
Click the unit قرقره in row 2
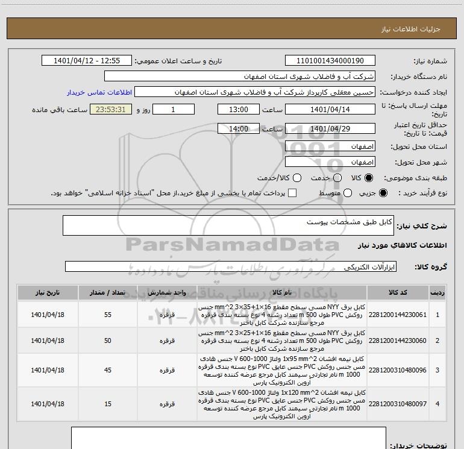pyautogui.click(x=167, y=341)
